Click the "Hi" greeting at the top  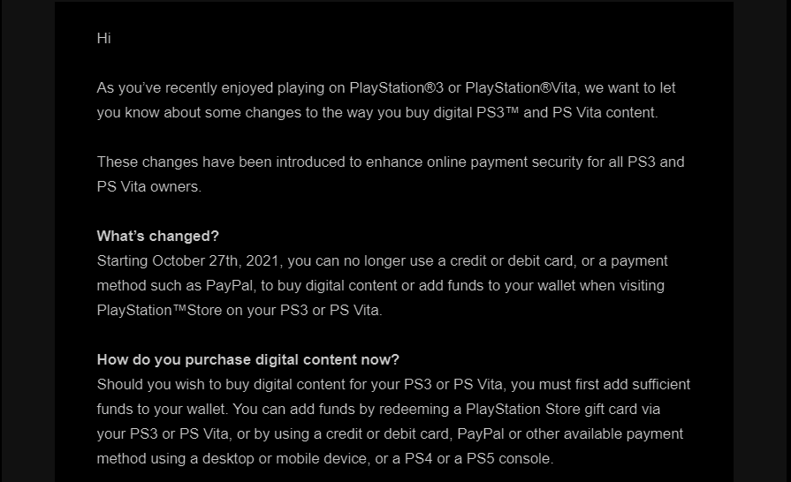tap(103, 39)
